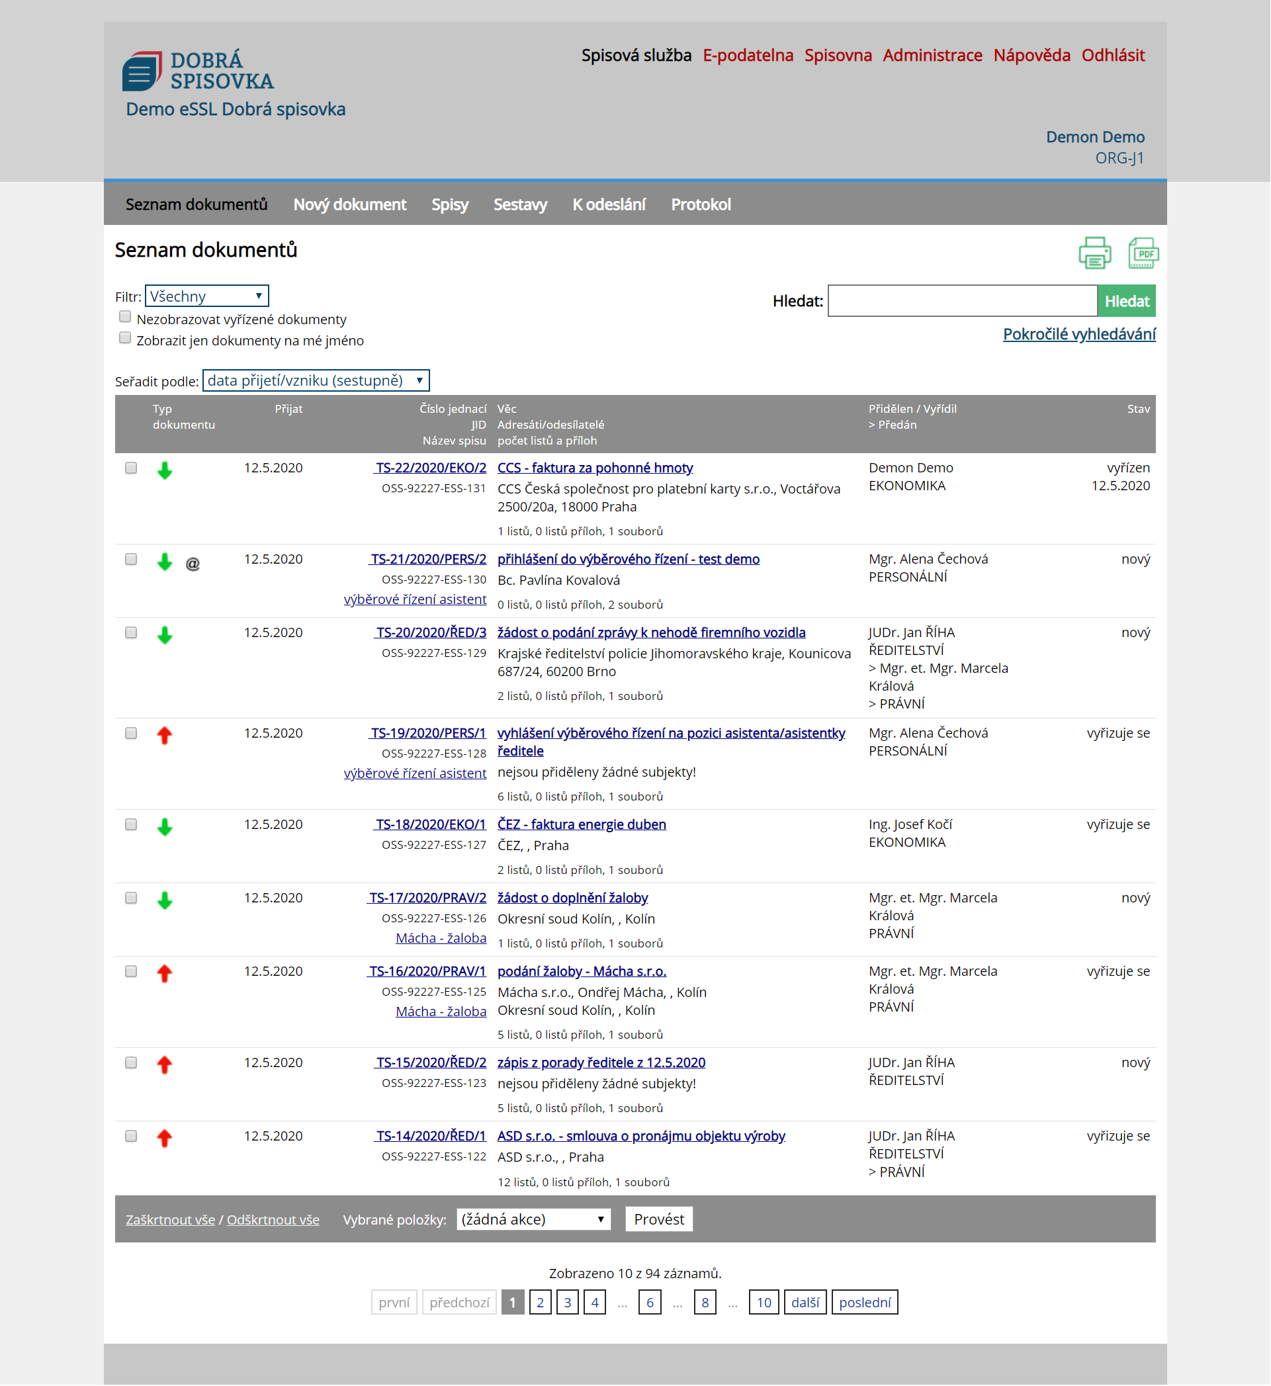Check the row TS-20/2020/ŘED/3 checkbox

coord(131,634)
